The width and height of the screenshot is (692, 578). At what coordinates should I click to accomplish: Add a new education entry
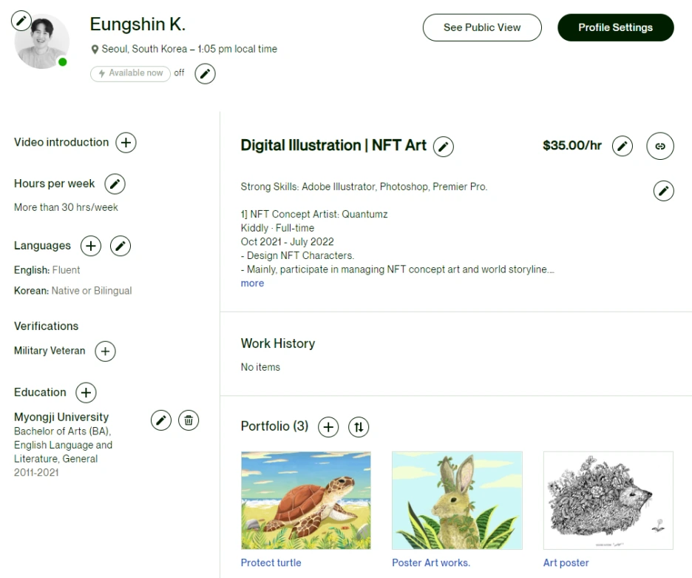tap(86, 393)
